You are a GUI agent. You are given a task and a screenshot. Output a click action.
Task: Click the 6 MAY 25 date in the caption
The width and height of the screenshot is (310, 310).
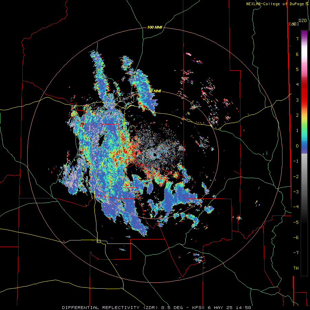[x=220, y=308]
